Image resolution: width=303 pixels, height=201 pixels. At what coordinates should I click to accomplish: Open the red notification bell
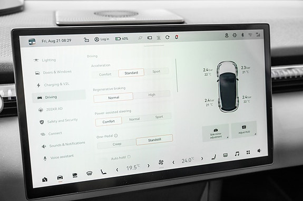point(177,37)
